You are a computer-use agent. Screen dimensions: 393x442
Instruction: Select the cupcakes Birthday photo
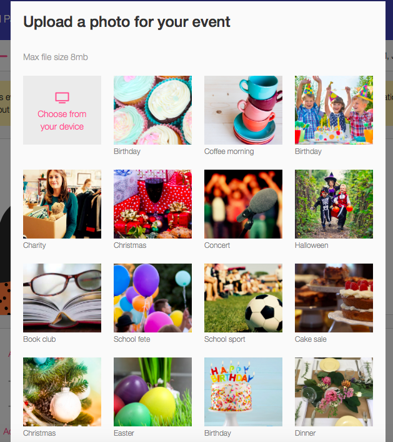(x=152, y=110)
